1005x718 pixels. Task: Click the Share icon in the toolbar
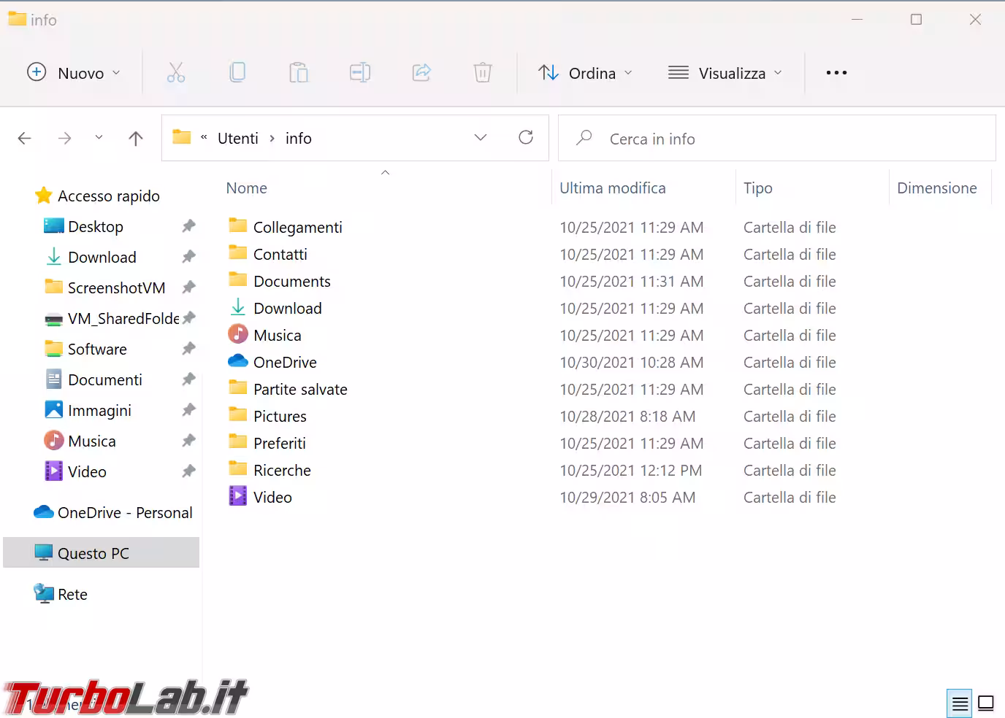point(421,72)
